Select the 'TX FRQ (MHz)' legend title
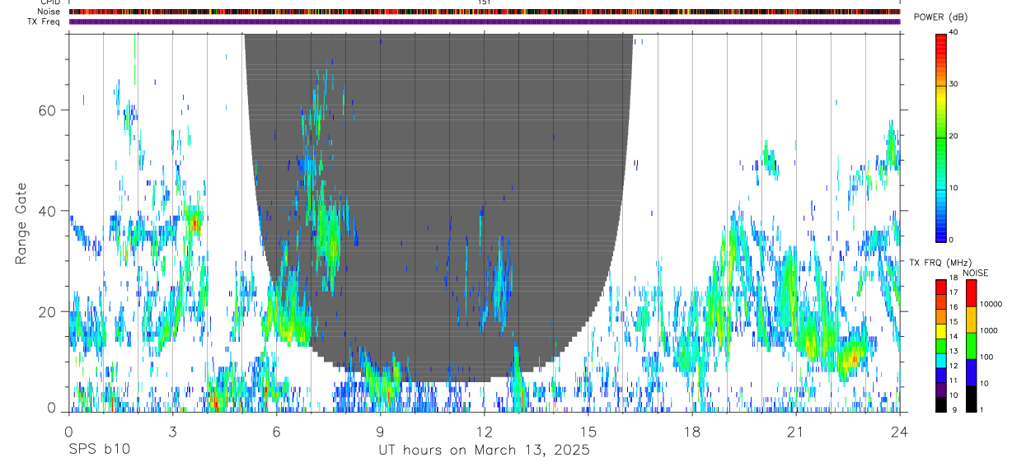1012x467 pixels. coord(939,262)
